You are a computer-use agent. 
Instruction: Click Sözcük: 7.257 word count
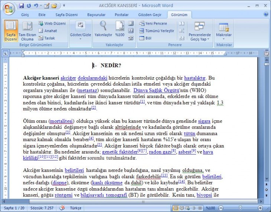42,208
